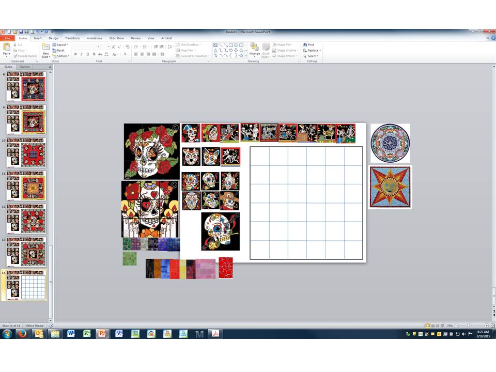The width and height of the screenshot is (496, 372).
Task: Click Decrease Indent level icon
Action: pyautogui.click(x=156, y=47)
